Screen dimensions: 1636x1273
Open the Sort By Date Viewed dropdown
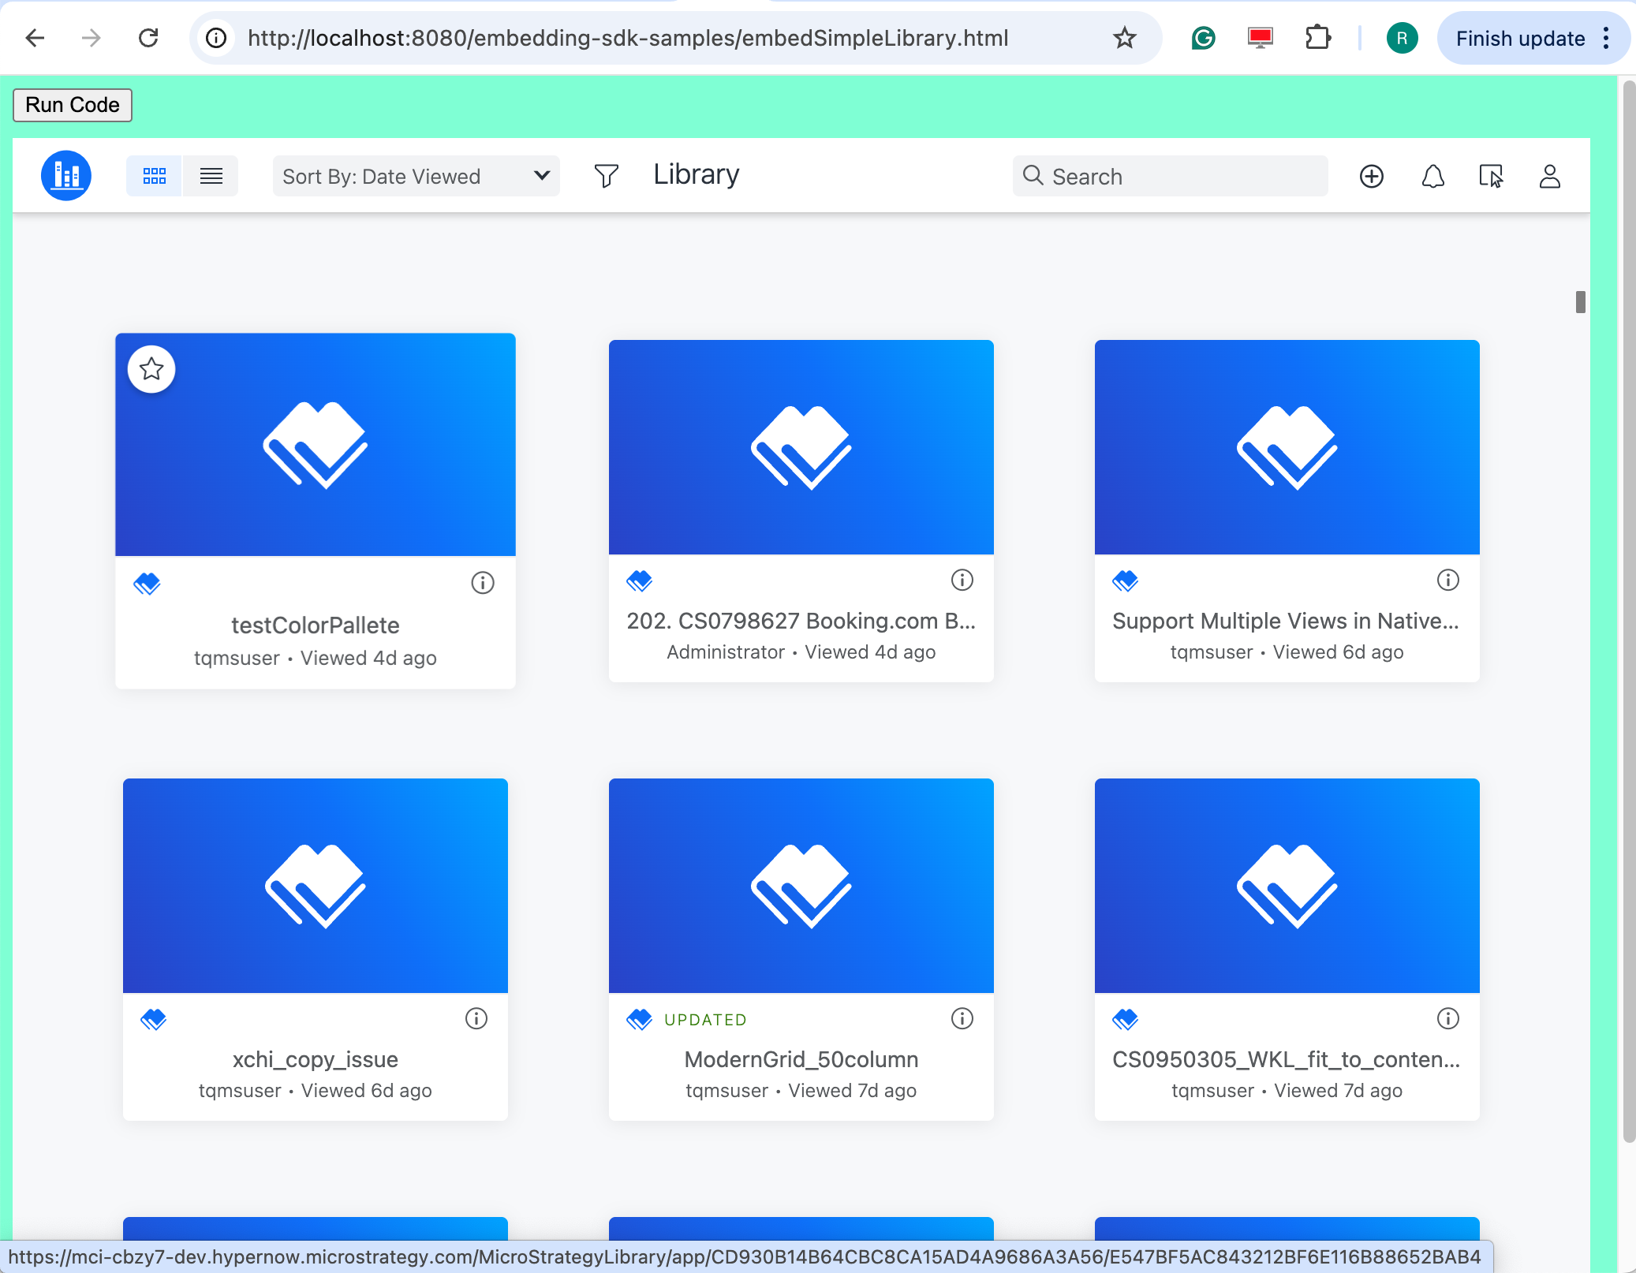pyautogui.click(x=416, y=176)
